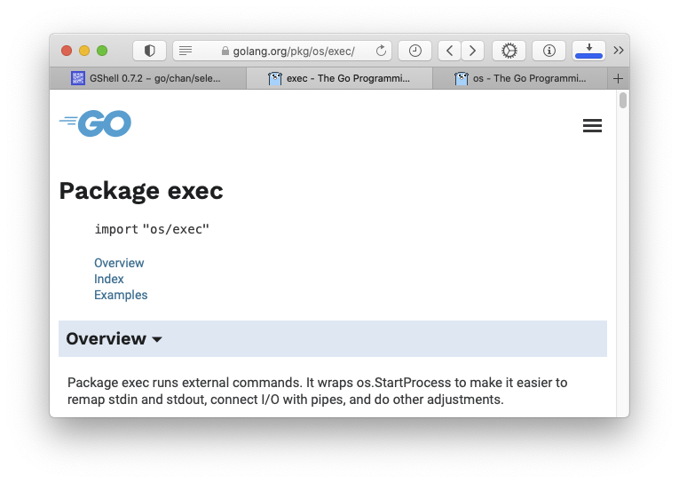
Task: Click the vertical page scrollbar
Action: (x=623, y=100)
